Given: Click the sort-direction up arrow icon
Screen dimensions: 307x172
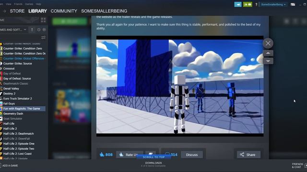Looking at the screenshot, I should 32,30.
